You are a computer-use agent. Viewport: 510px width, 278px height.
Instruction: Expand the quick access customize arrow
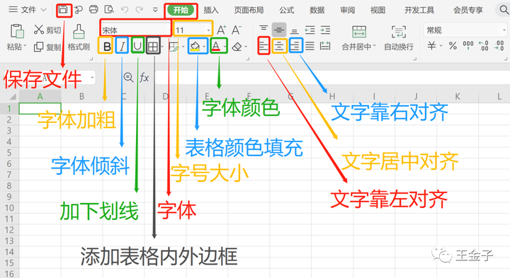(155, 10)
